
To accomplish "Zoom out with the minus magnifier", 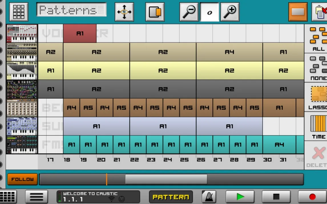I will pos(189,12).
